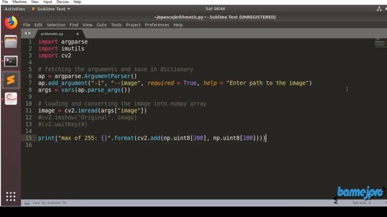This screenshot has height=217, width=387.
Task: Open Tab Size selector in status bar
Action: 362,203
